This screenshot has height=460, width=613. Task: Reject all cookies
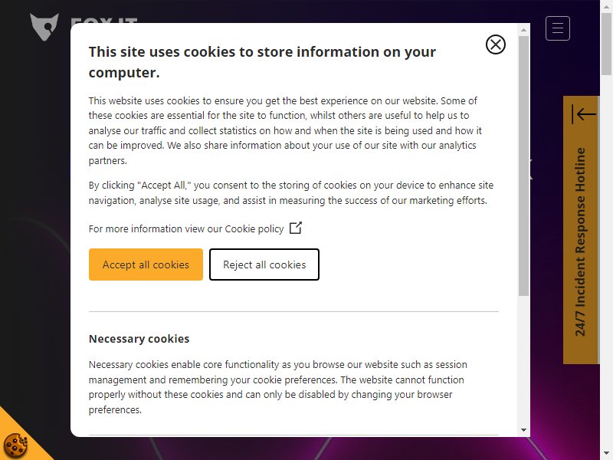click(264, 264)
